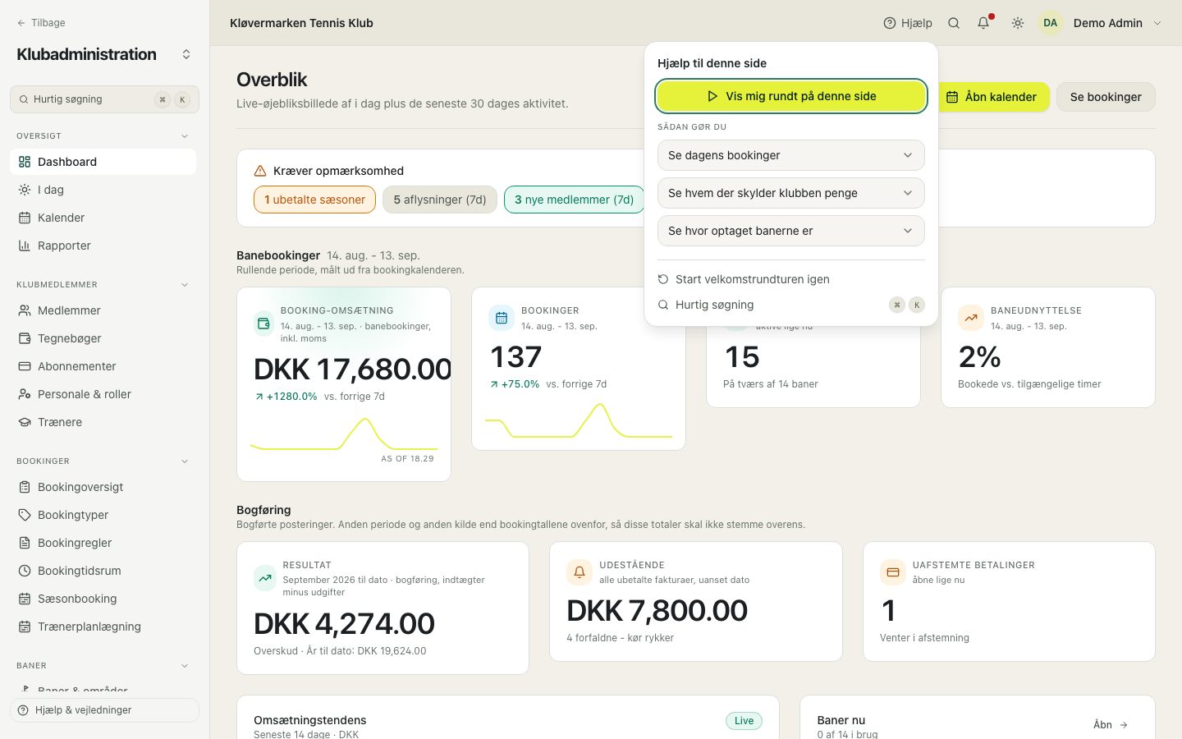Open the Klubadministration workspace switcher
1182x739 pixels.
pyautogui.click(x=186, y=54)
